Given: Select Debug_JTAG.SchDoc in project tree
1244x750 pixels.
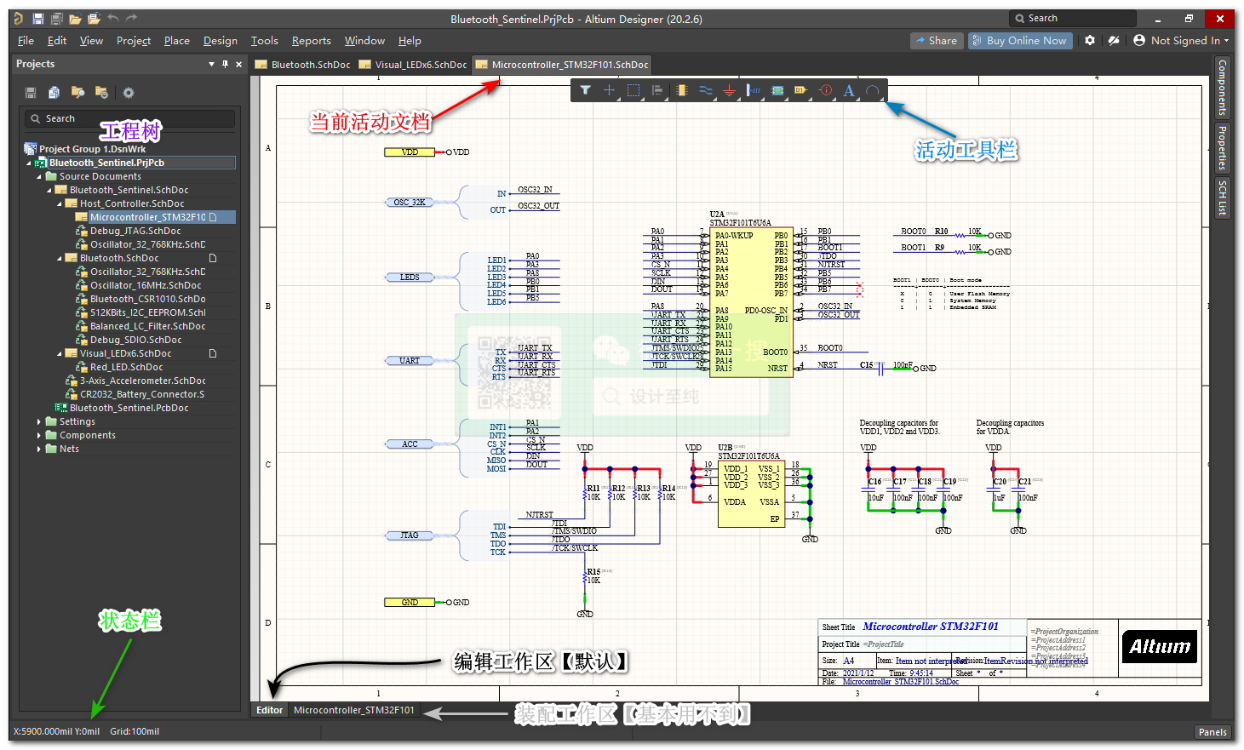Looking at the screenshot, I should tap(135, 231).
